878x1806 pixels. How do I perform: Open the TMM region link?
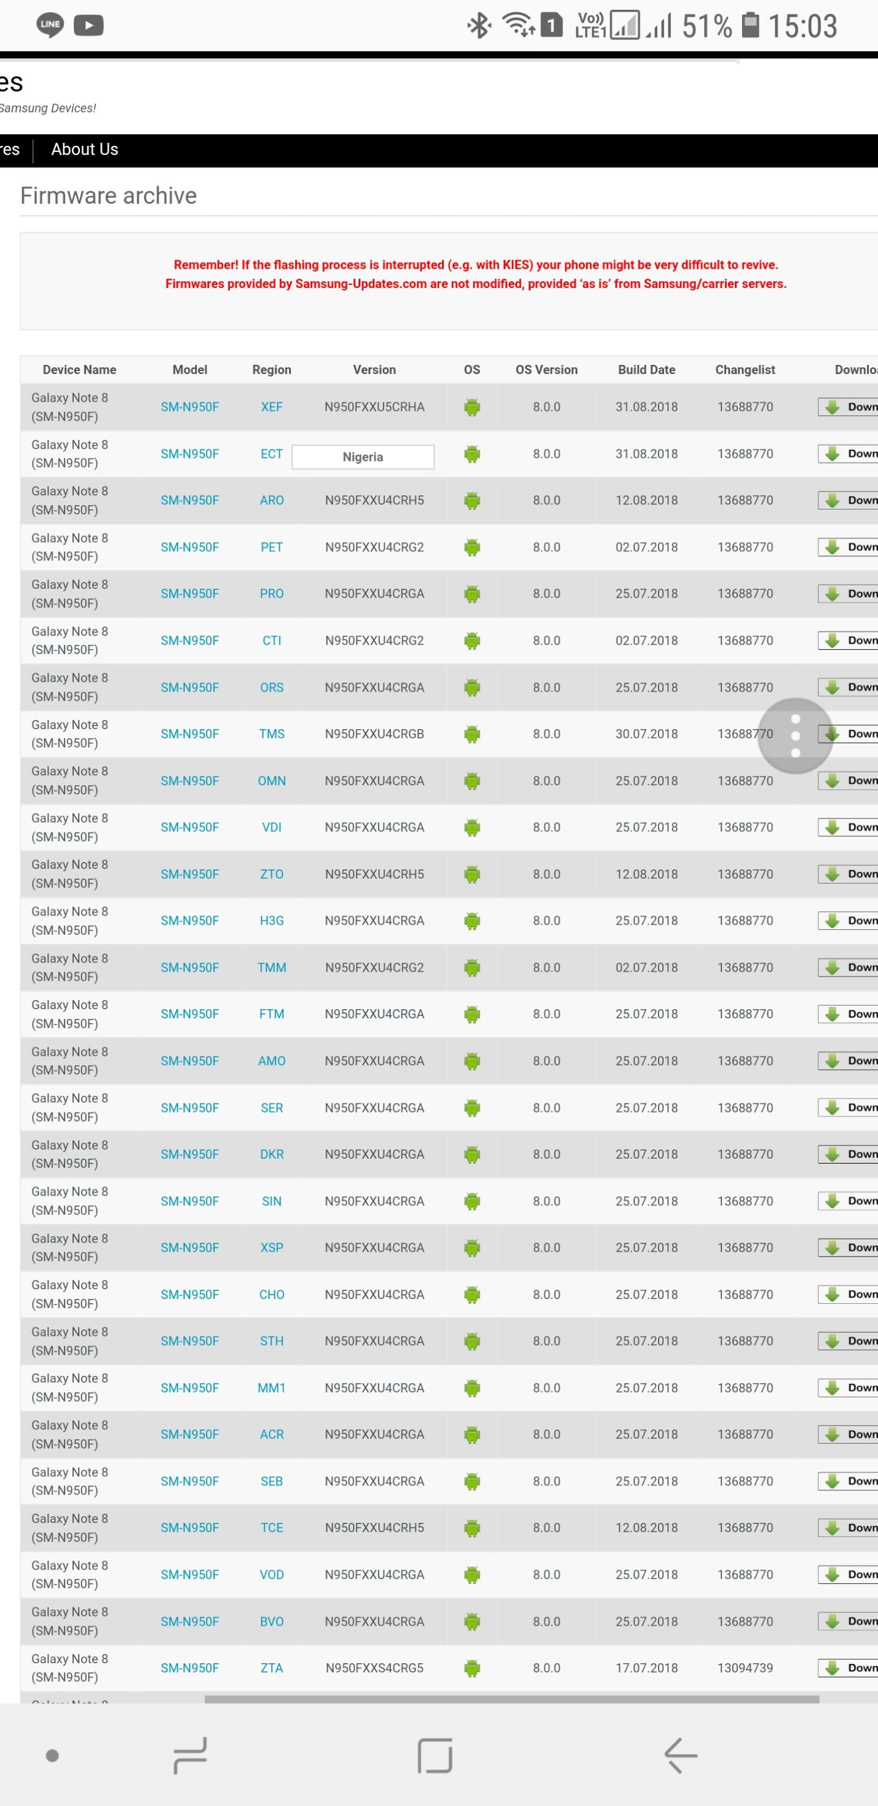tap(272, 967)
